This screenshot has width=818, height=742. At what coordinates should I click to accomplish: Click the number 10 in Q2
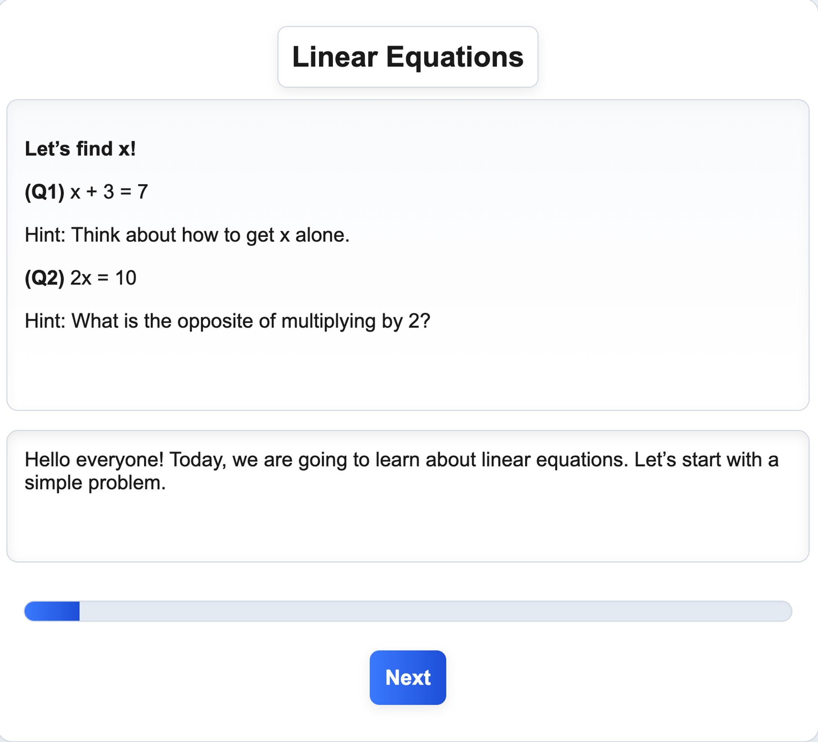126,278
